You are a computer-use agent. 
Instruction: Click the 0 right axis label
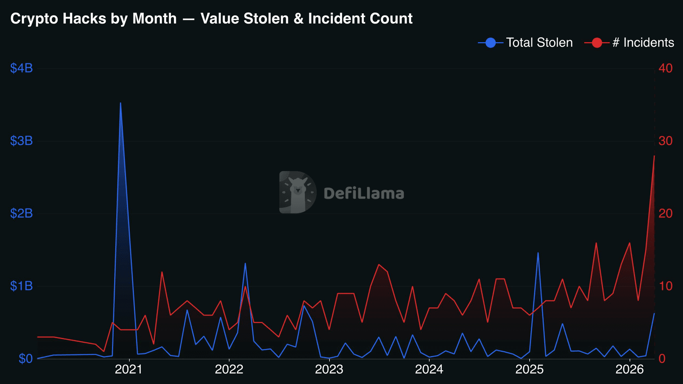(x=662, y=358)
